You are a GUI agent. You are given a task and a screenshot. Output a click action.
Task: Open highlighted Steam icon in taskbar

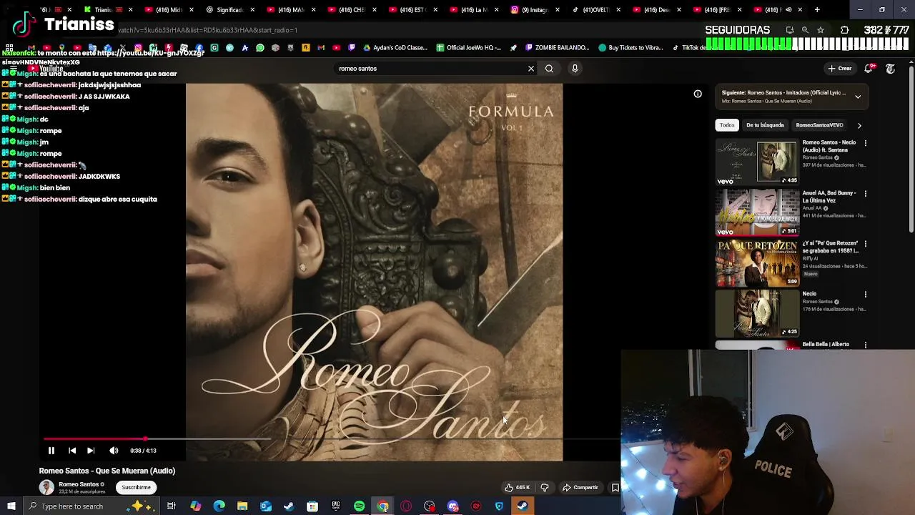click(x=523, y=506)
